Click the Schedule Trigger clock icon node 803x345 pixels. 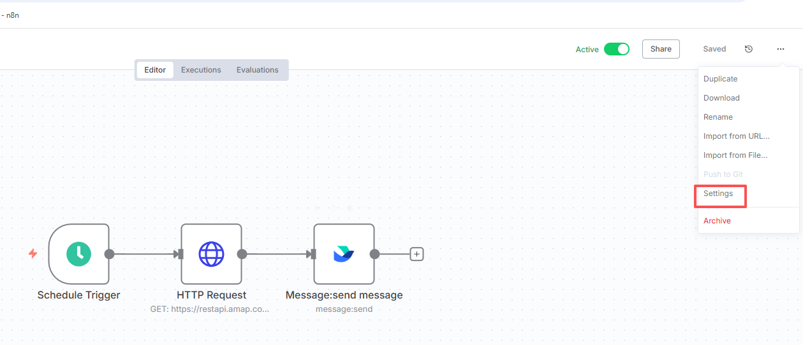click(78, 254)
